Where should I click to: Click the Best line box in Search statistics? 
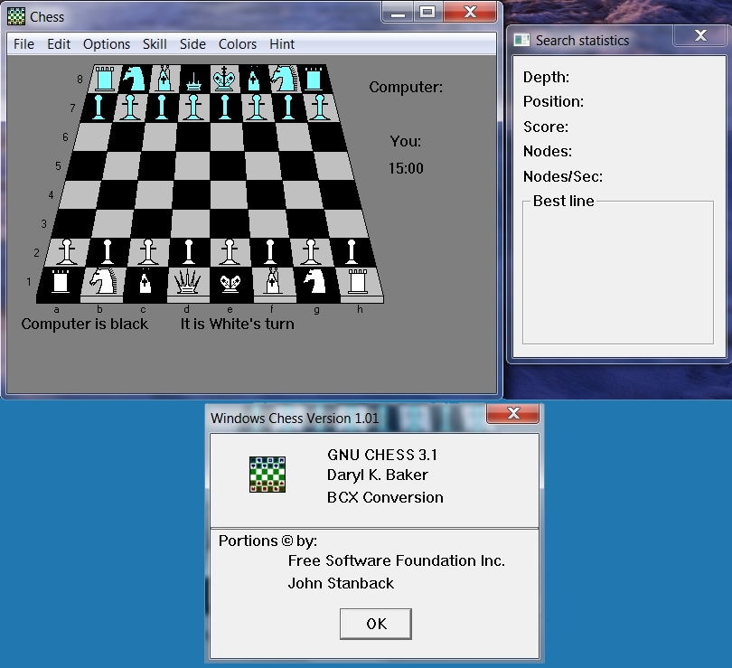618,272
